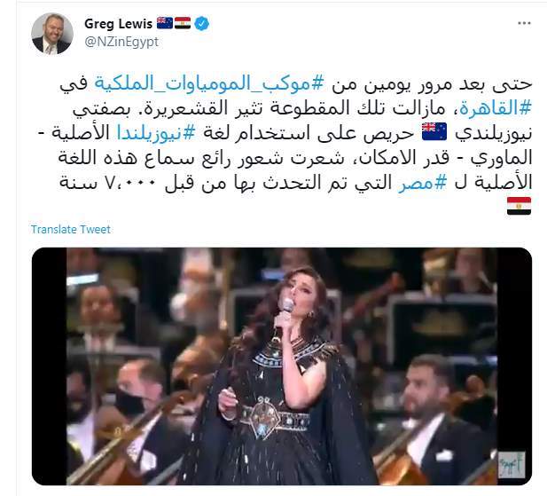Viewport: 547px width, 496px height.
Task: Click Greg Lewis's profile avatar photo
Action: click(x=52, y=34)
